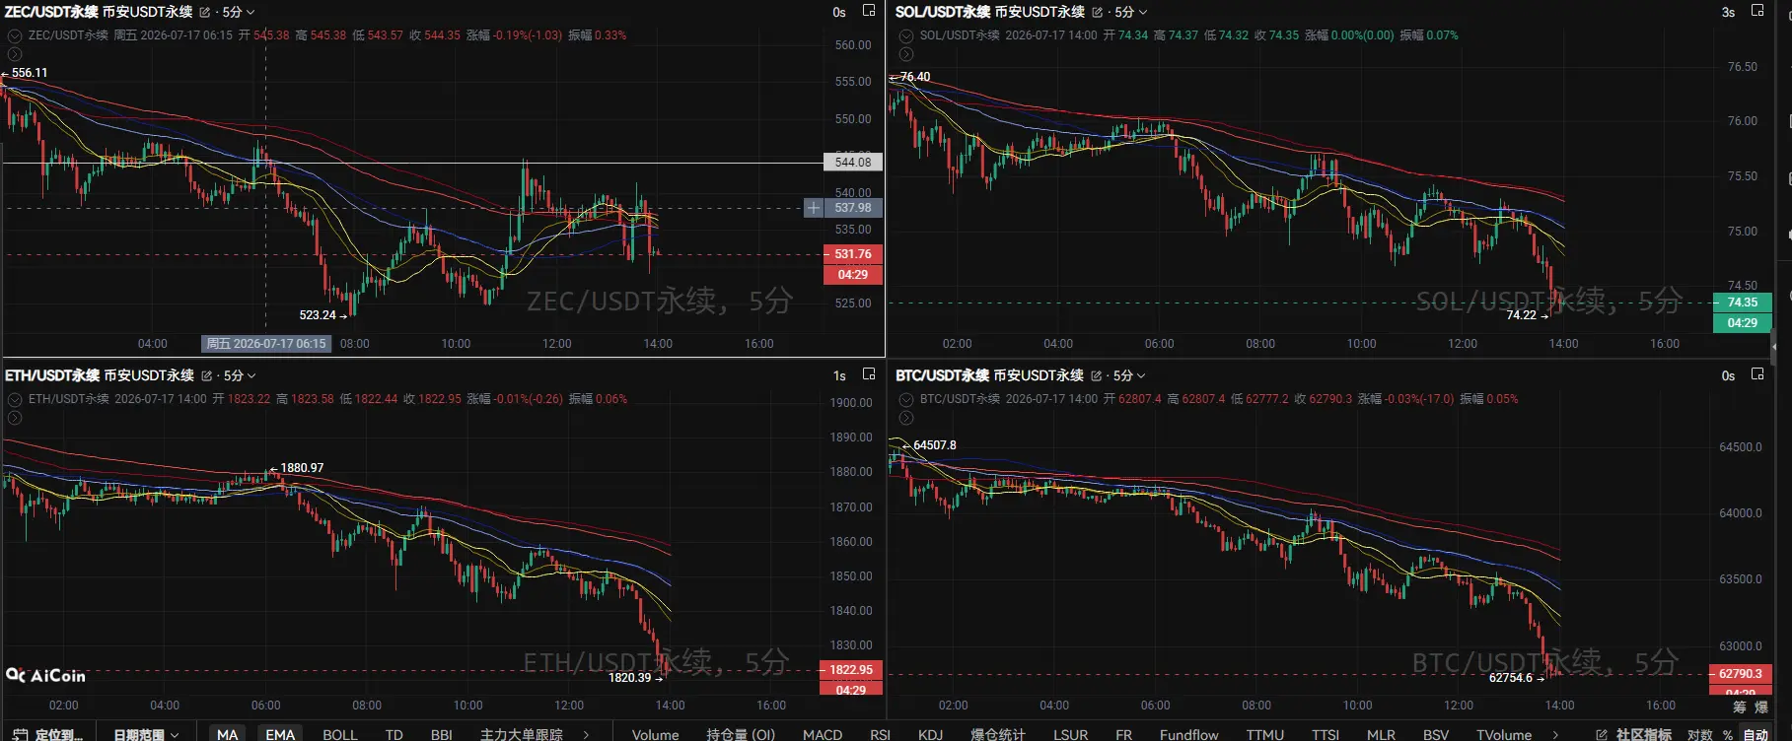This screenshot has height=741, width=1792.
Task: Add the TTMU sub-indicator
Action: pos(1264,734)
